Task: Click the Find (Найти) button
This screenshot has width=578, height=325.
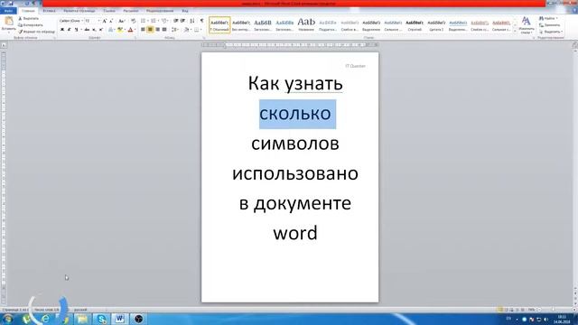Action: [x=548, y=18]
